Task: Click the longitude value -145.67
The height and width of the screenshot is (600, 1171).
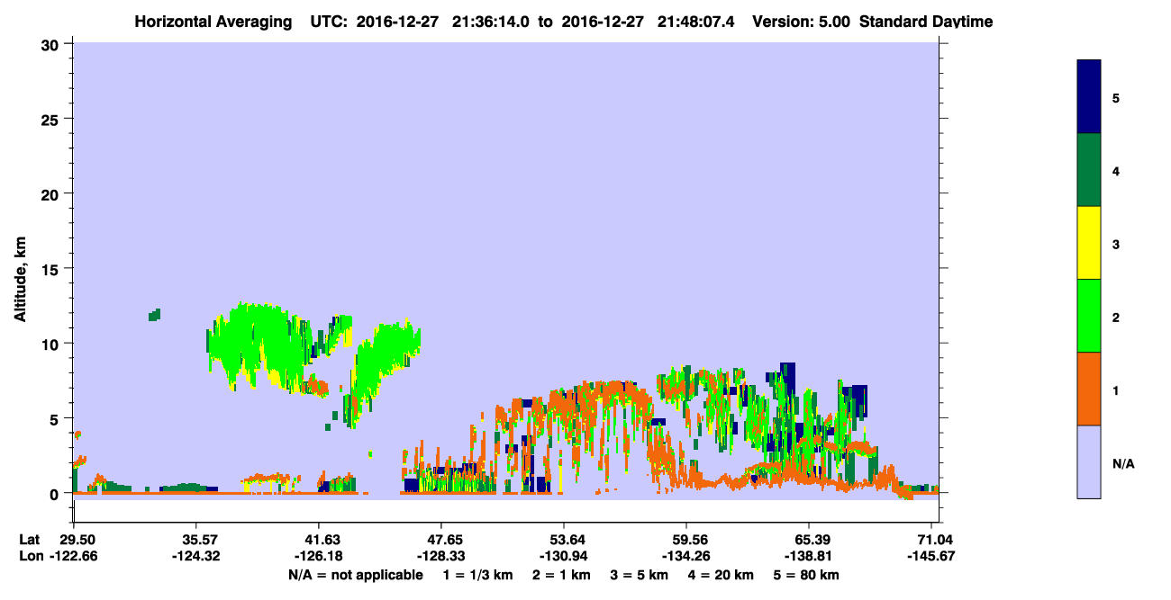Action: coord(933,557)
